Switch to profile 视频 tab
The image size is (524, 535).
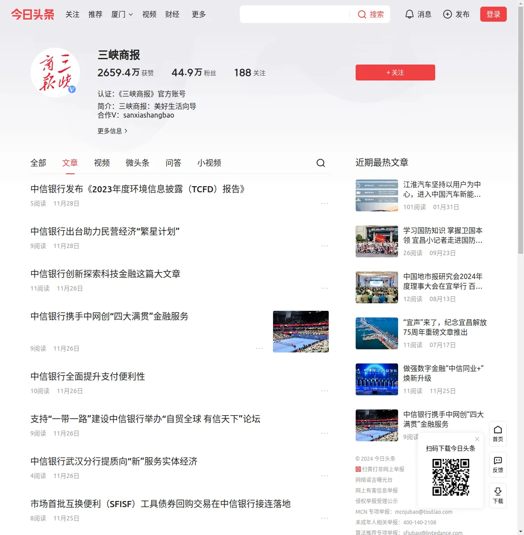[x=102, y=163]
